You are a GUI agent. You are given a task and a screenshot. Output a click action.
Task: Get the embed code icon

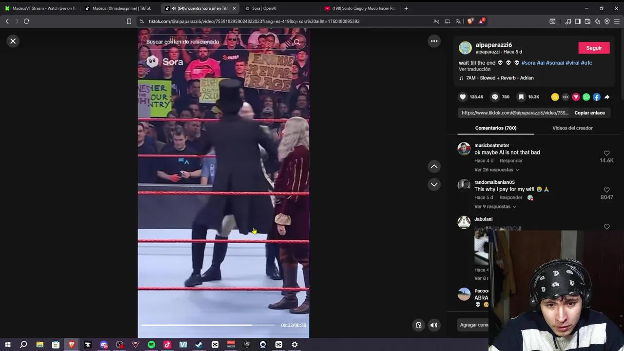tap(565, 97)
